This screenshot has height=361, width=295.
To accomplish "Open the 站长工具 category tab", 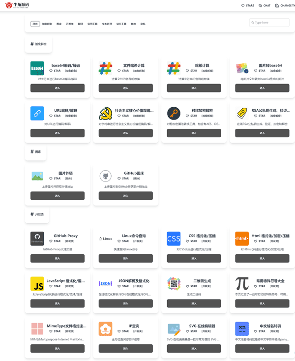I will click(121, 24).
